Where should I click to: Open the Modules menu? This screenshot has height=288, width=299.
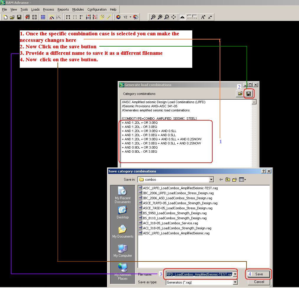(x=78, y=9)
